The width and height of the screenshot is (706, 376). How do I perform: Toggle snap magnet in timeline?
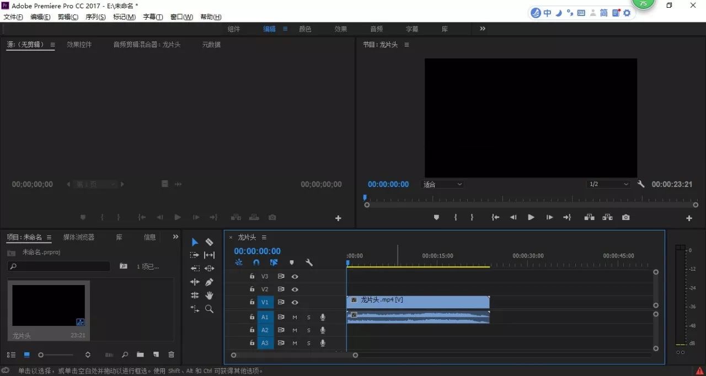pyautogui.click(x=256, y=263)
